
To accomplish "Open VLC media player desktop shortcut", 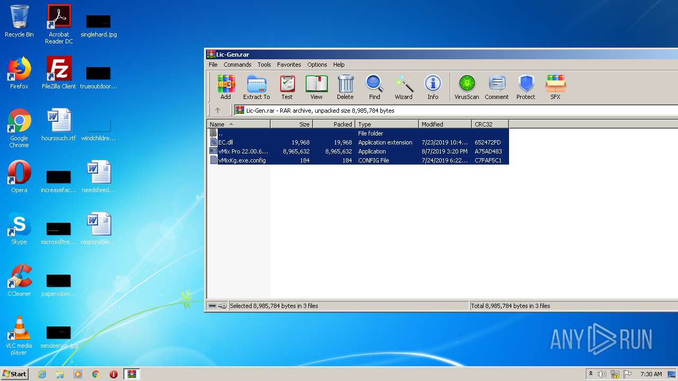I will pyautogui.click(x=19, y=335).
